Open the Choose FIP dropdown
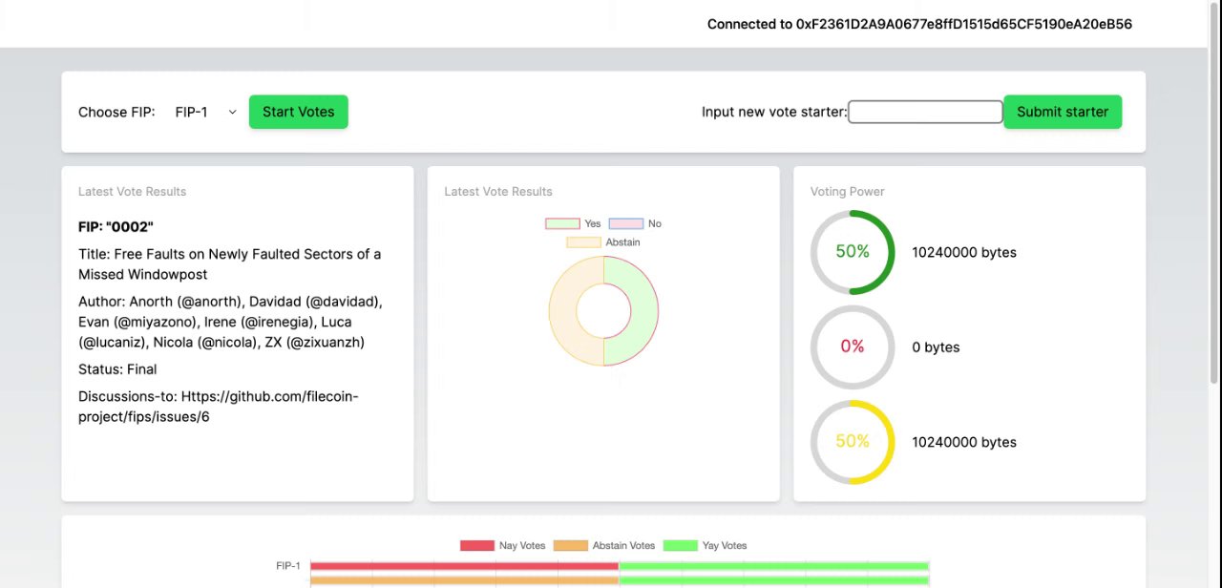Screen dimensions: 1222x588 205,112
